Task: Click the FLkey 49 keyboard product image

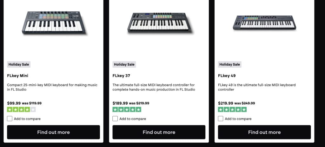Action: (264, 22)
